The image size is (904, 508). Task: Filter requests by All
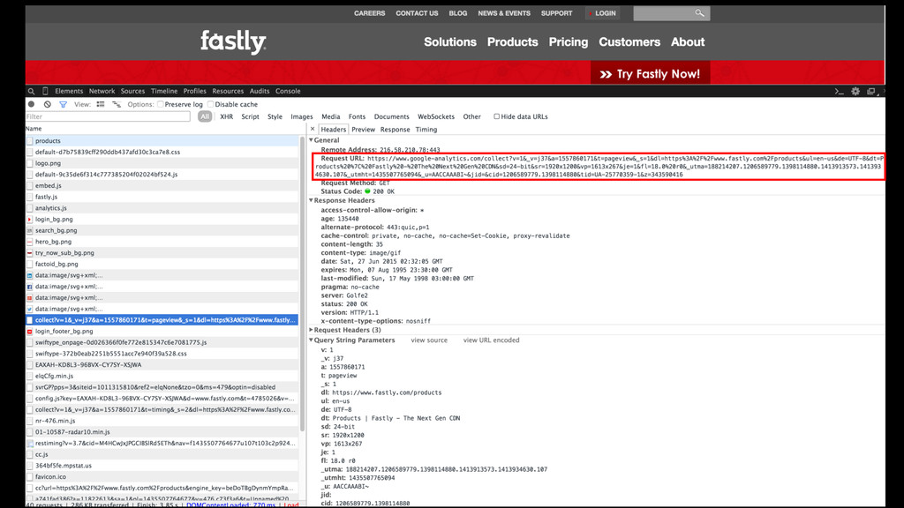point(205,116)
